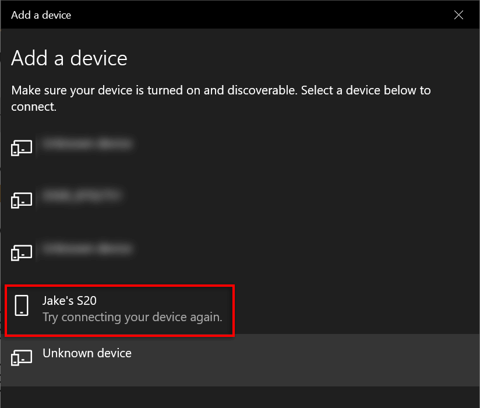Click the 'Add a device' title bar text
Viewport: 480px width, 408px height.
pyautogui.click(x=41, y=15)
